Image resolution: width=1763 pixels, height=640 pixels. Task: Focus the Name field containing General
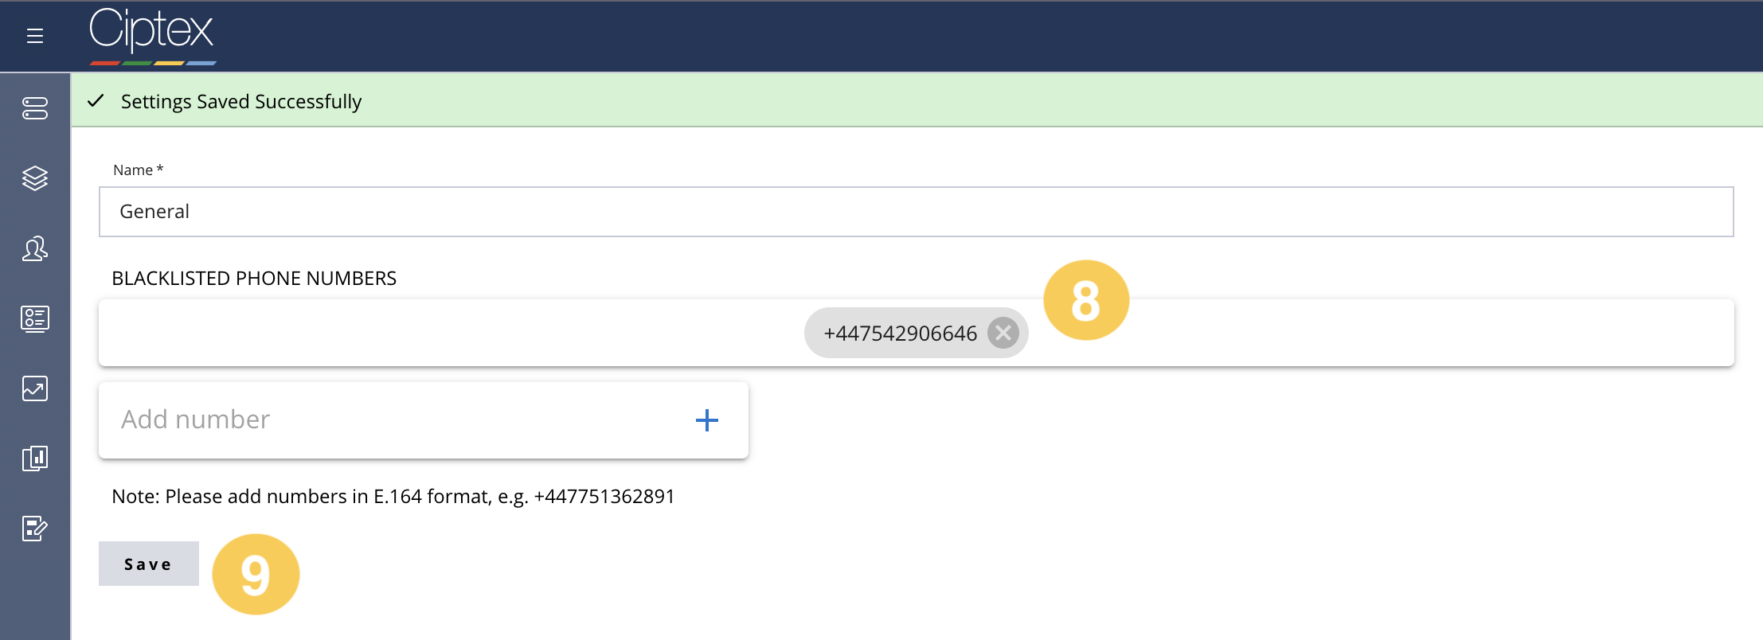click(917, 212)
